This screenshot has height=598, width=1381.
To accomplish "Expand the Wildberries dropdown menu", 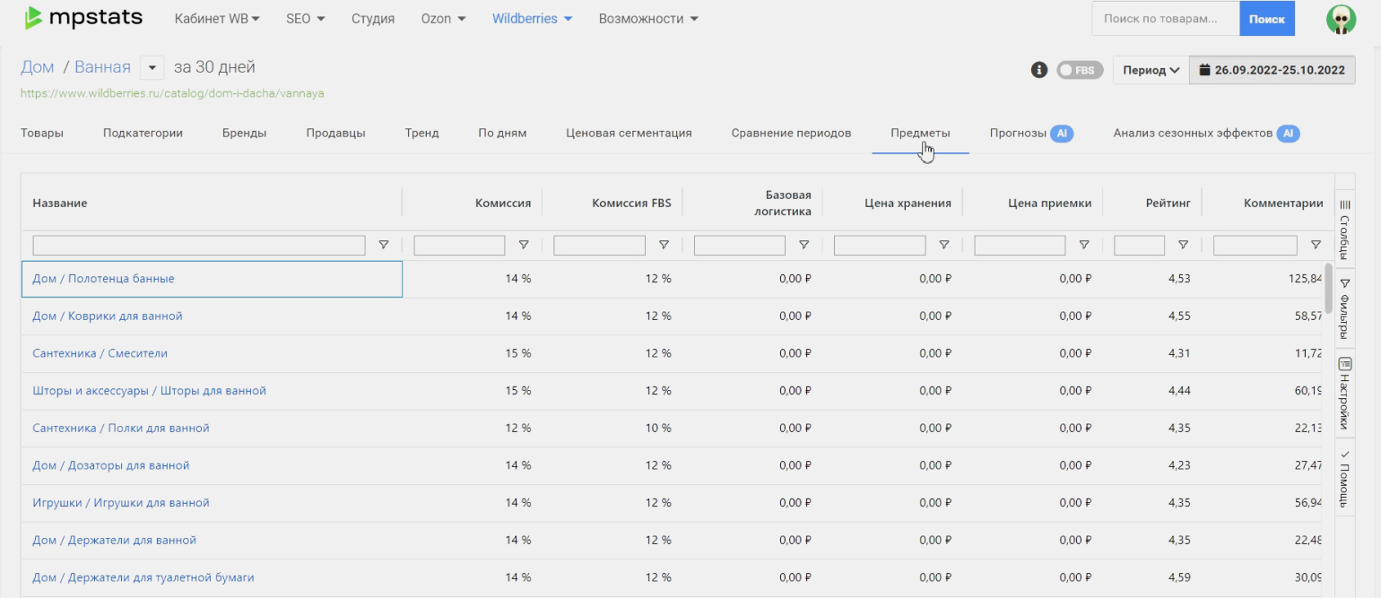I will 532,19.
